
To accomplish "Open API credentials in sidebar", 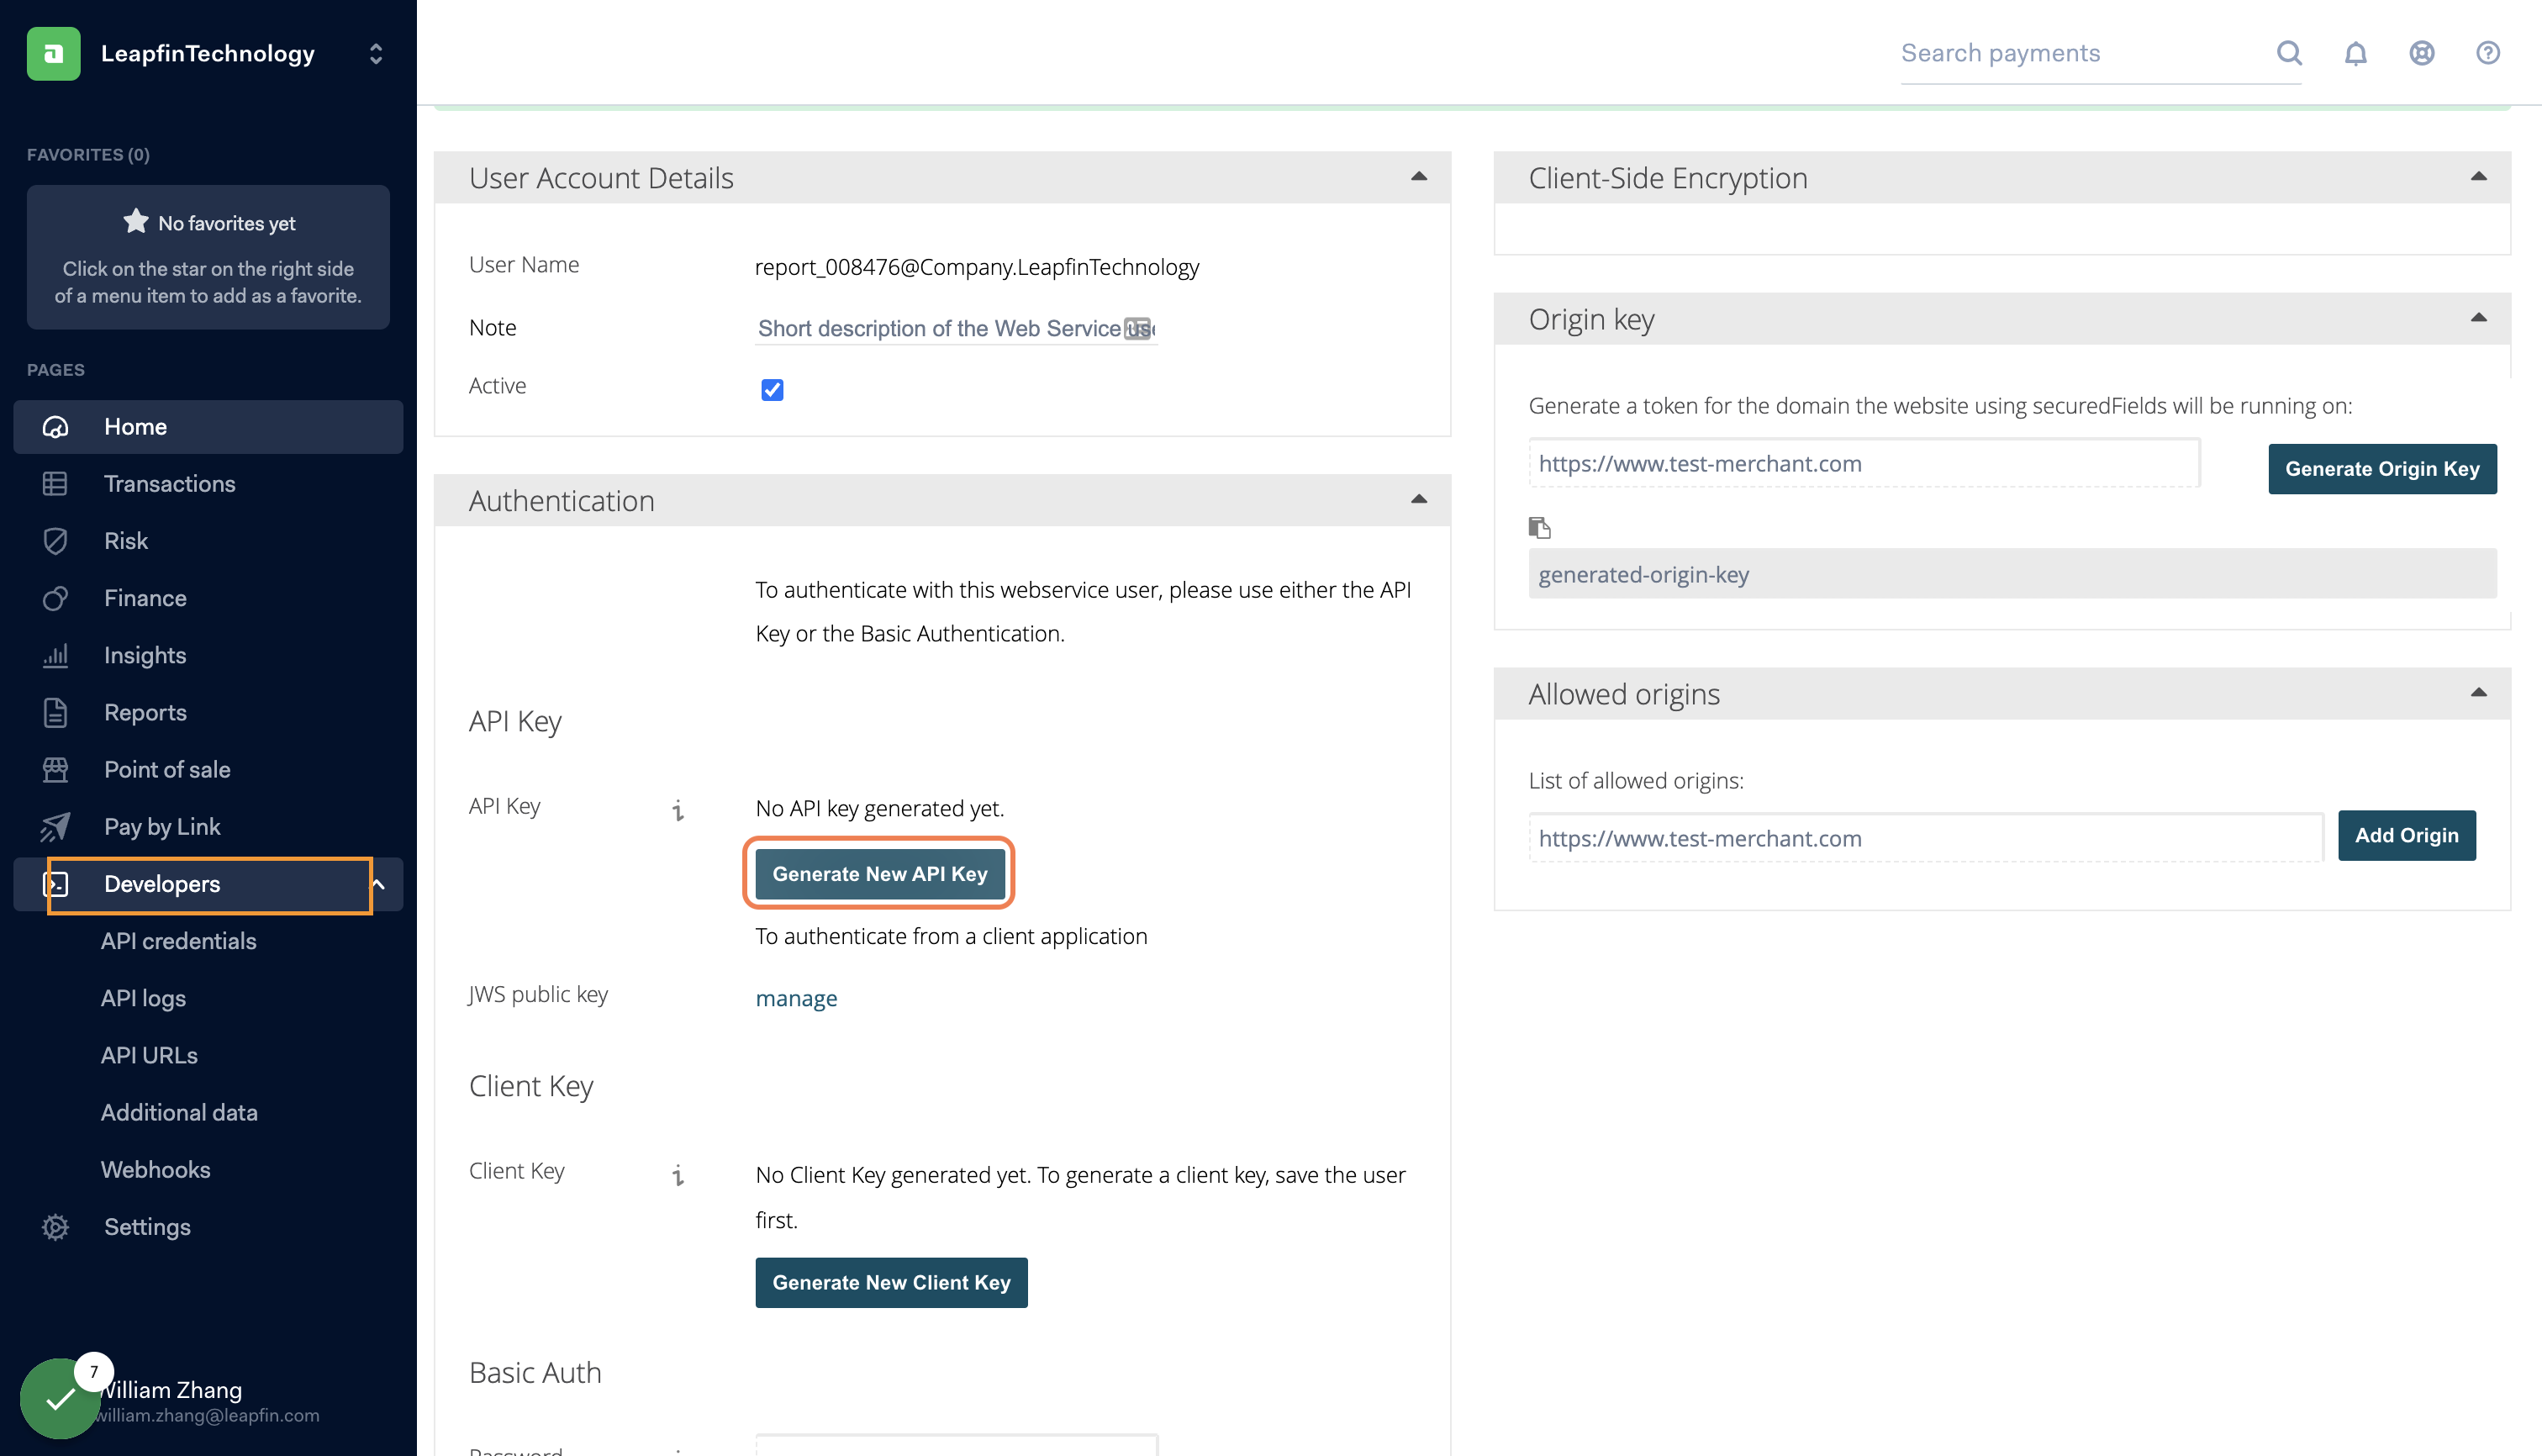I will click(x=178, y=941).
